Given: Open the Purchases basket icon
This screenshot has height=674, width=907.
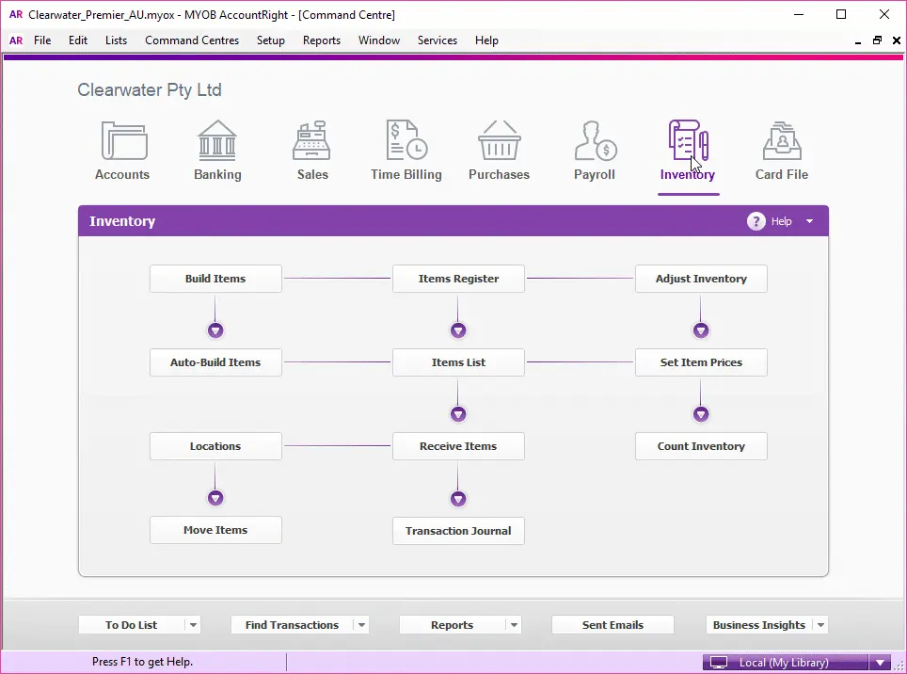Looking at the screenshot, I should 500,140.
